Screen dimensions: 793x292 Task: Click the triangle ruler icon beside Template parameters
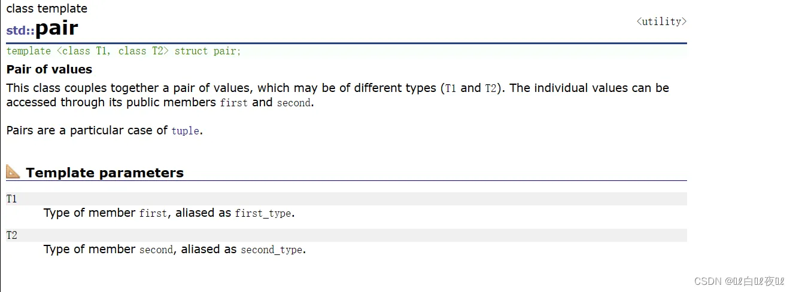coord(13,172)
